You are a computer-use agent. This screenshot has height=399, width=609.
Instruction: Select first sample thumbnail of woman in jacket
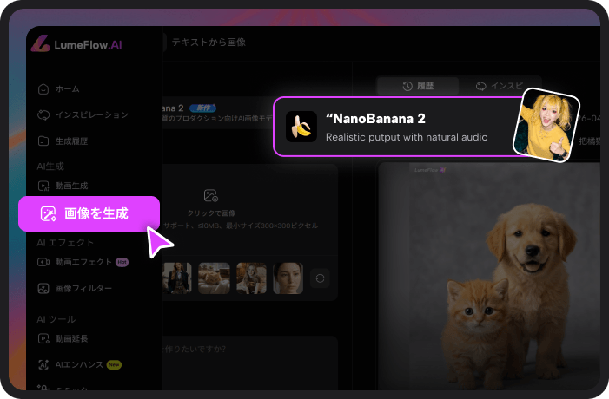click(177, 278)
